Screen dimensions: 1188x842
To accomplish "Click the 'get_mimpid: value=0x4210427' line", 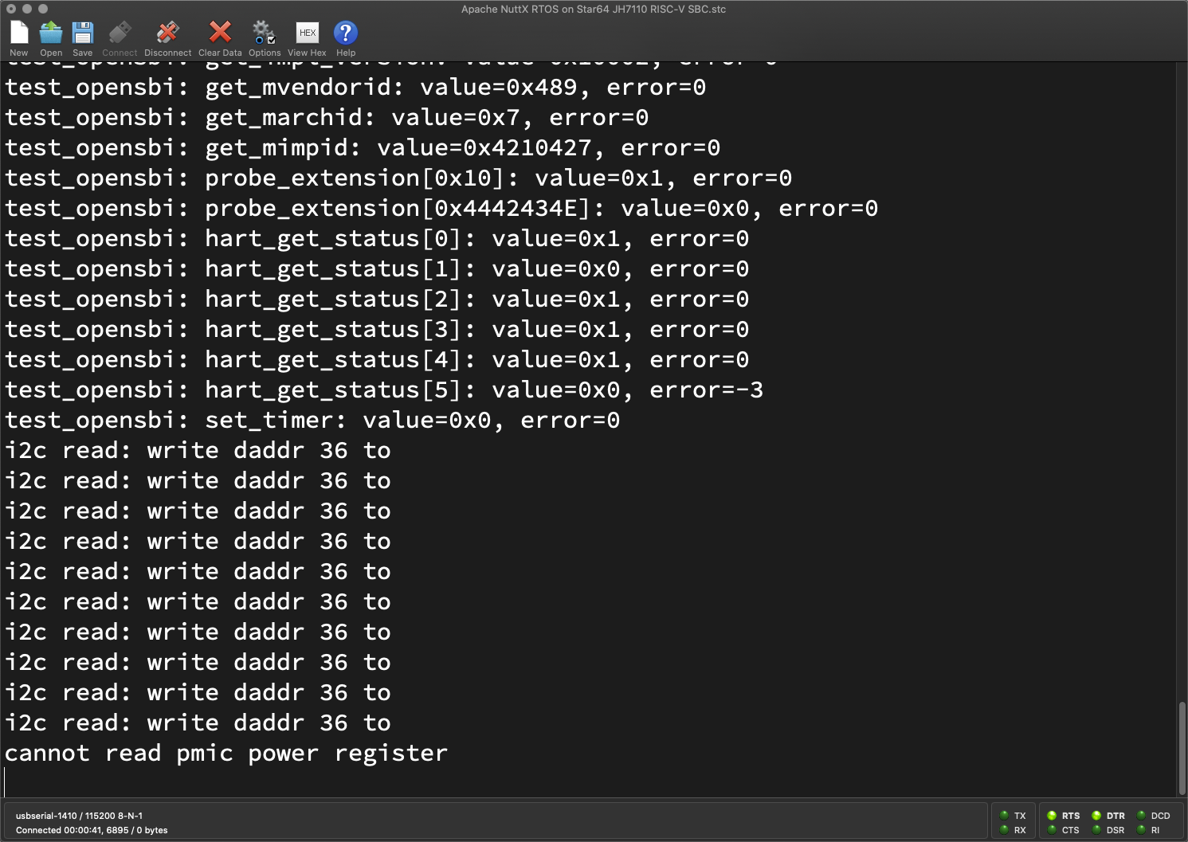I will point(363,148).
